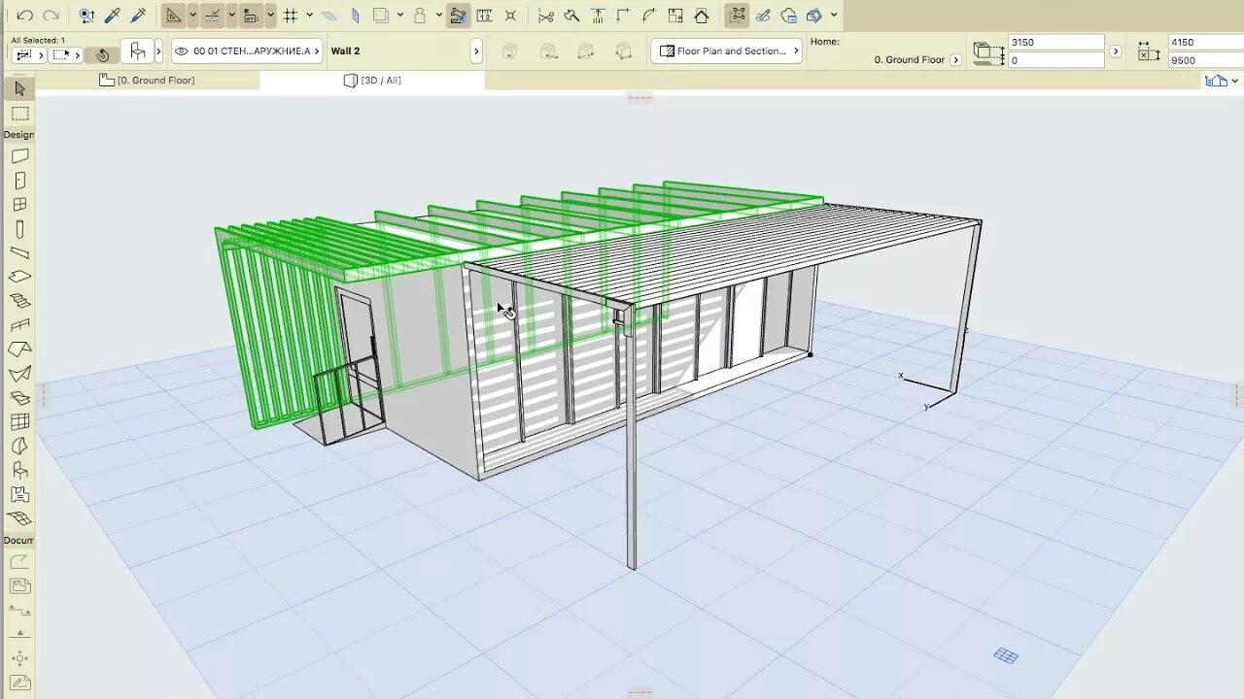Toggle wall layer visibility with the eye icon
The image size is (1244, 699).
(x=185, y=50)
